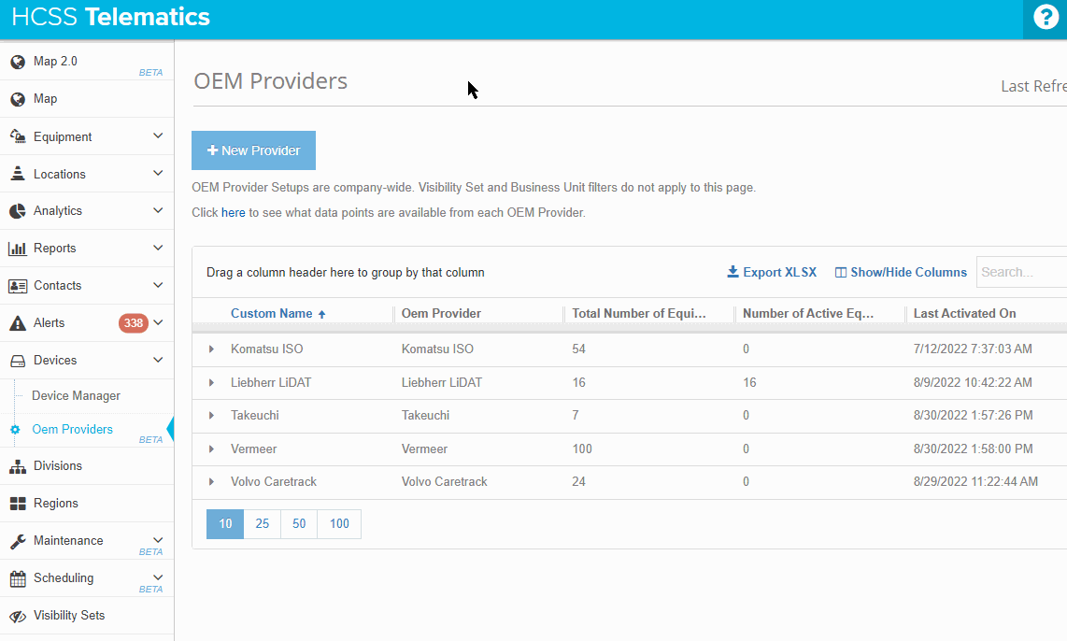Open Map 2.0 globe icon
This screenshot has width=1067, height=641.
pyautogui.click(x=18, y=63)
